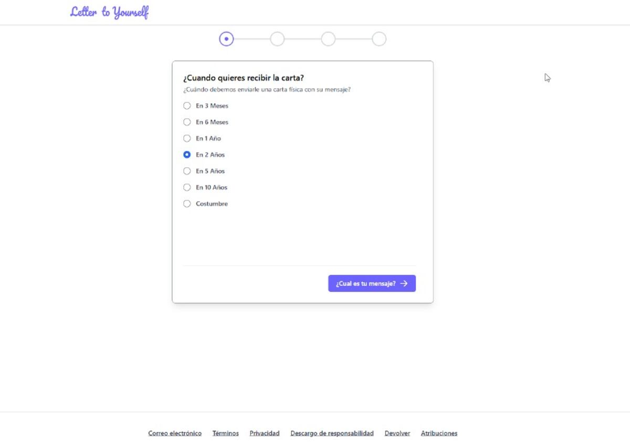Open the Atribuciones footer link

[439, 433]
